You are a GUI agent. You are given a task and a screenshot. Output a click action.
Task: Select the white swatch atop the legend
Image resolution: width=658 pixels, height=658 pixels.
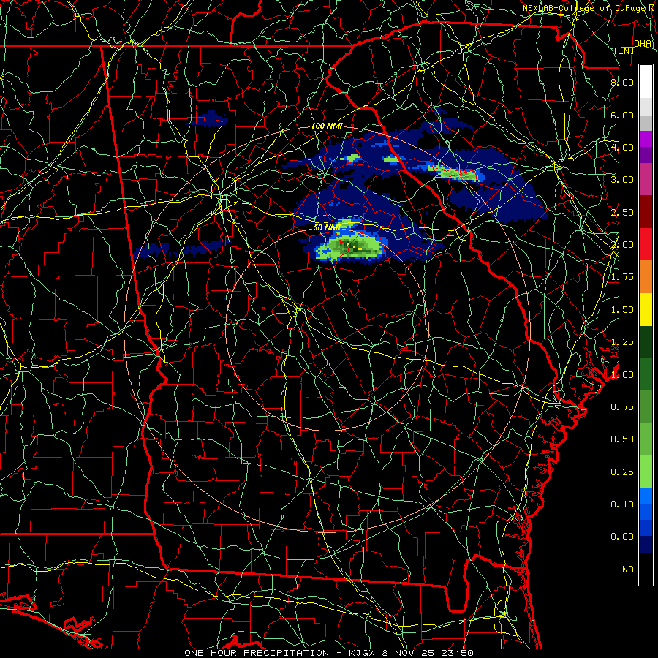(646, 81)
